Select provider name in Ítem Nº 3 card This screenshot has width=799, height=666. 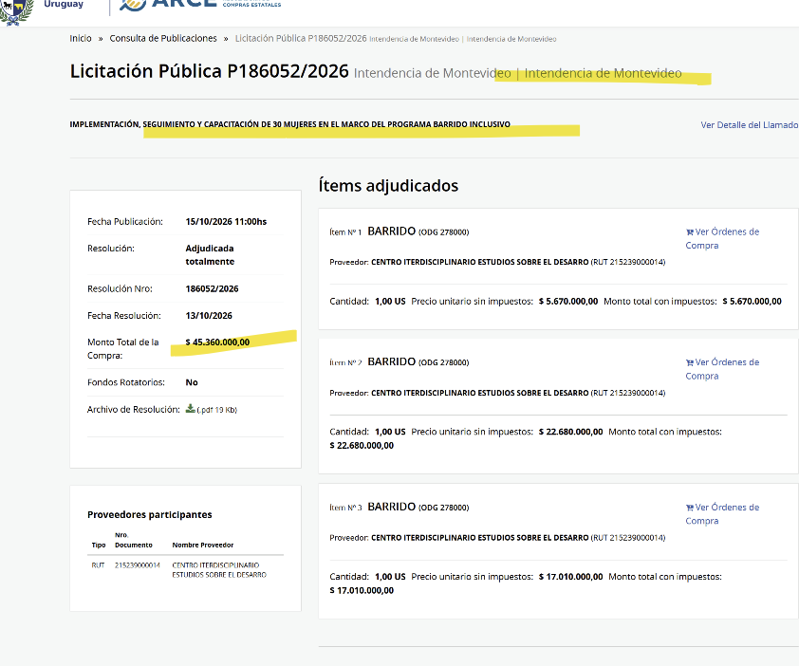click(480, 538)
